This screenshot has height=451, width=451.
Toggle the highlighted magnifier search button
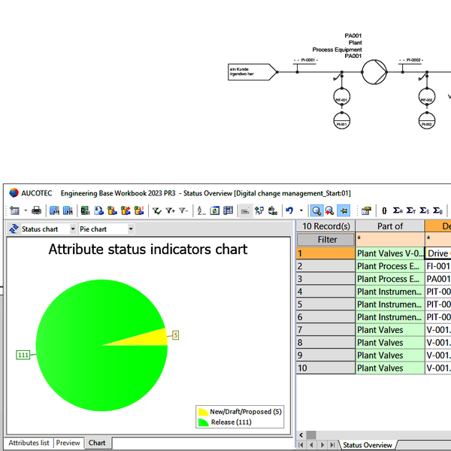click(316, 211)
